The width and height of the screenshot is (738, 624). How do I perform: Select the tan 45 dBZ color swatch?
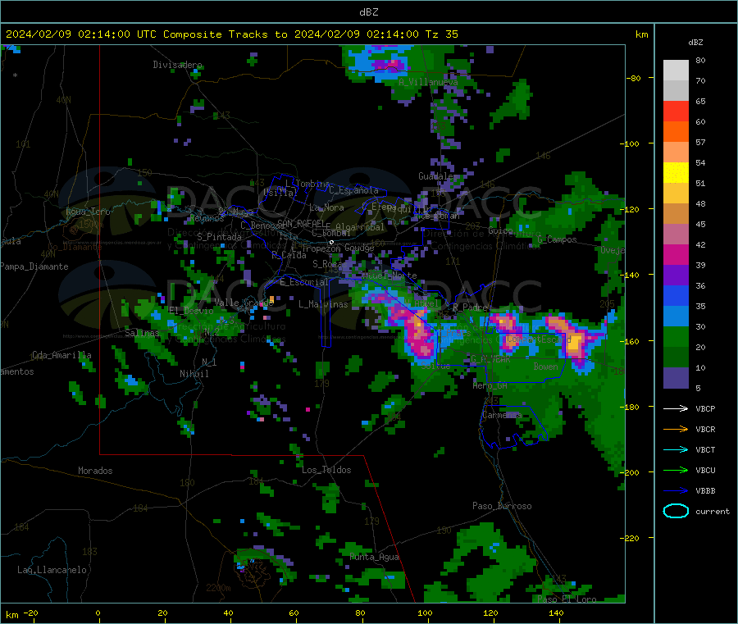[x=676, y=214]
